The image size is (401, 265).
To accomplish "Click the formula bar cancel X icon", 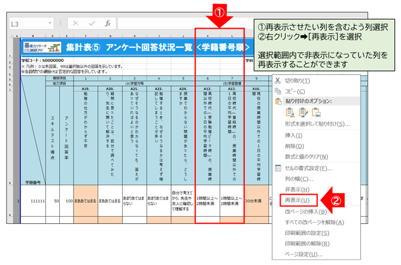I will [75, 23].
